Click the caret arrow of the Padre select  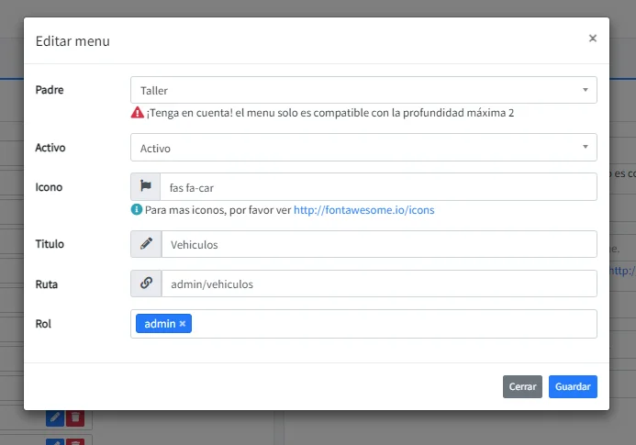click(585, 91)
